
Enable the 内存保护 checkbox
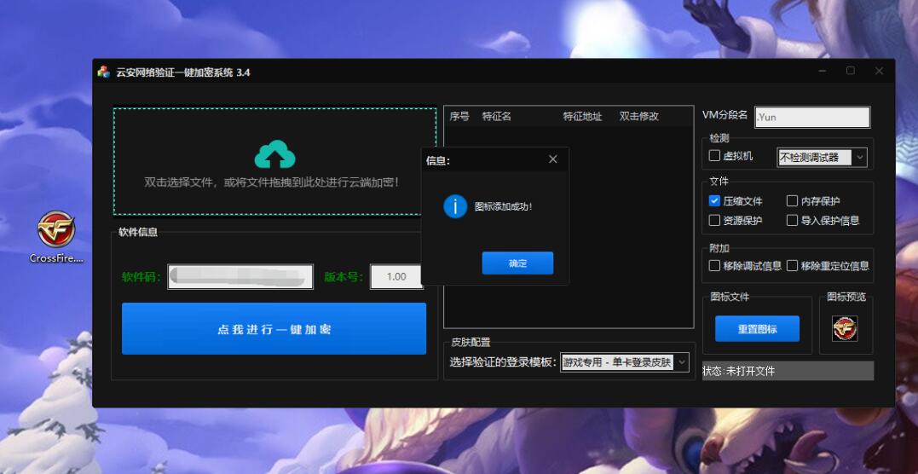(x=792, y=201)
